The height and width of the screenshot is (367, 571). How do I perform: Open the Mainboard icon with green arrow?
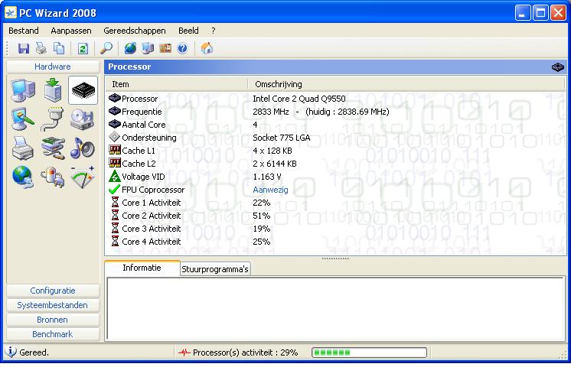point(53,91)
